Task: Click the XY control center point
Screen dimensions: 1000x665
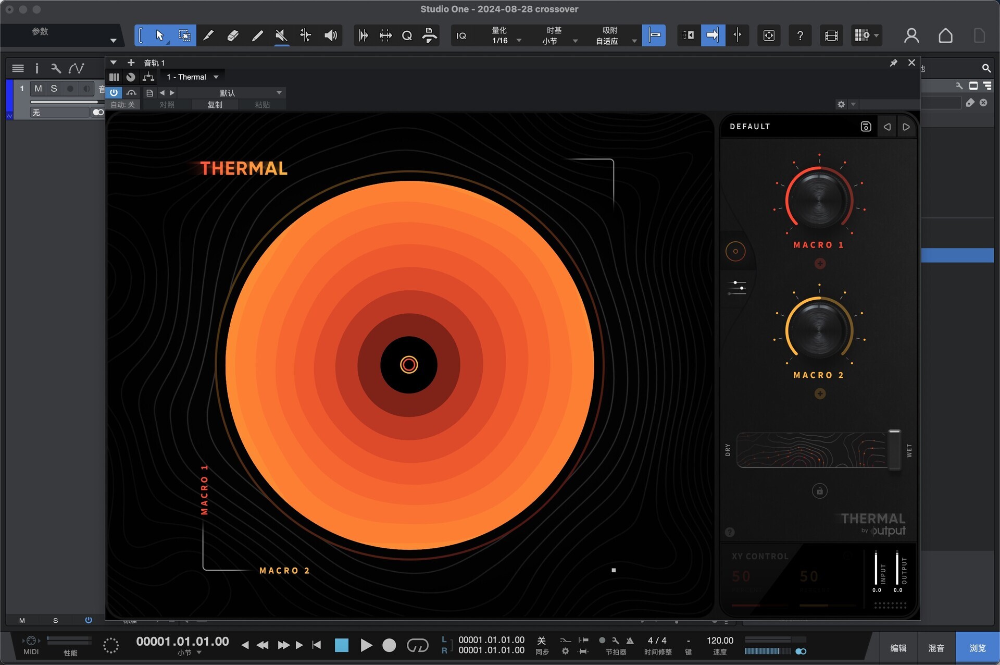Action: tap(409, 365)
